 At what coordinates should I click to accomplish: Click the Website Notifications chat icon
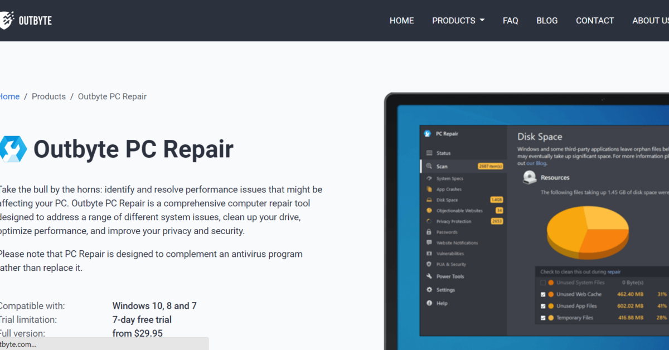(429, 243)
